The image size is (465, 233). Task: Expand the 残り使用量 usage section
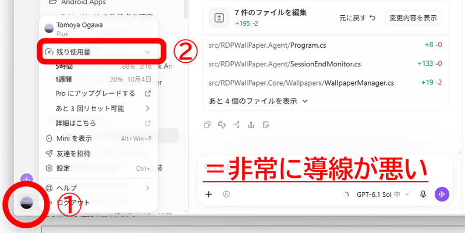(98, 52)
